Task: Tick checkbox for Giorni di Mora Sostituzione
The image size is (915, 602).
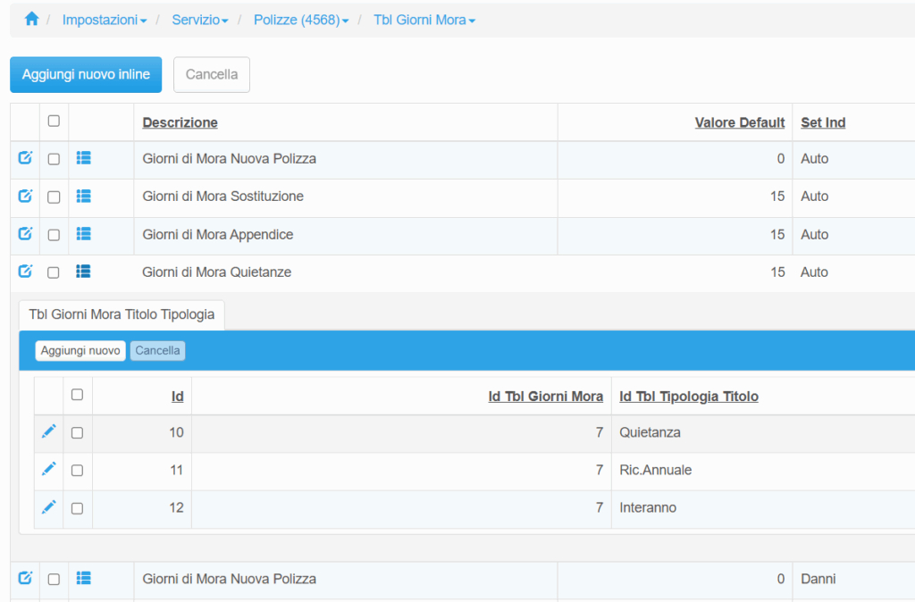Action: tap(54, 196)
